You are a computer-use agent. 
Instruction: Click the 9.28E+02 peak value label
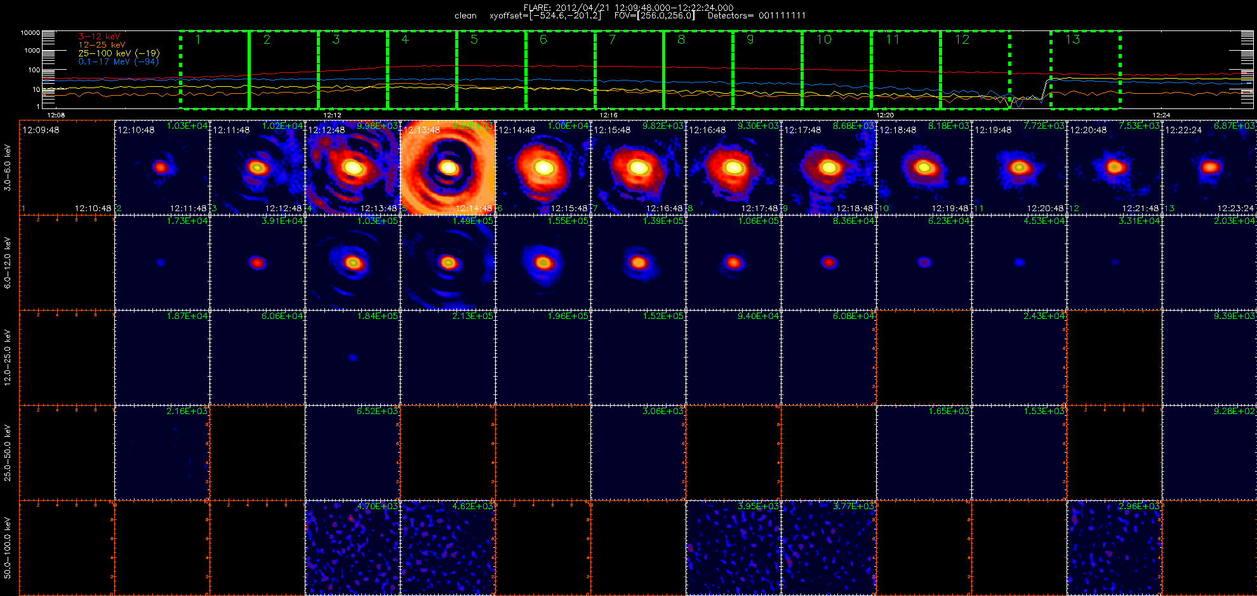1235,411
